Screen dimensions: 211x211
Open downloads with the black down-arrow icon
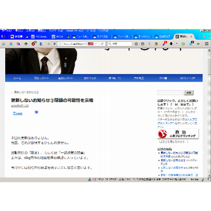point(171,44)
